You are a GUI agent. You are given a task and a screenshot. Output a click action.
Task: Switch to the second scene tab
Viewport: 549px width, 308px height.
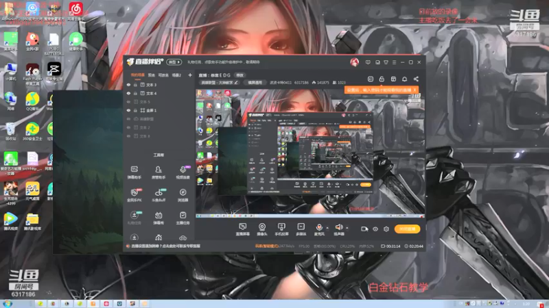[x=151, y=75]
